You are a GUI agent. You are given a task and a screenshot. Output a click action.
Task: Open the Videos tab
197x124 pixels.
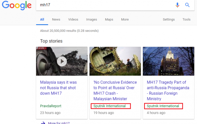[x=73, y=19]
